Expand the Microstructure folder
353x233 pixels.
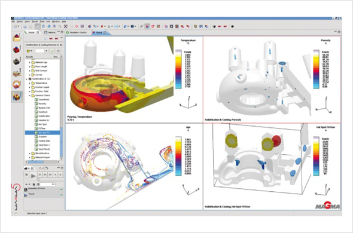pos(29,154)
